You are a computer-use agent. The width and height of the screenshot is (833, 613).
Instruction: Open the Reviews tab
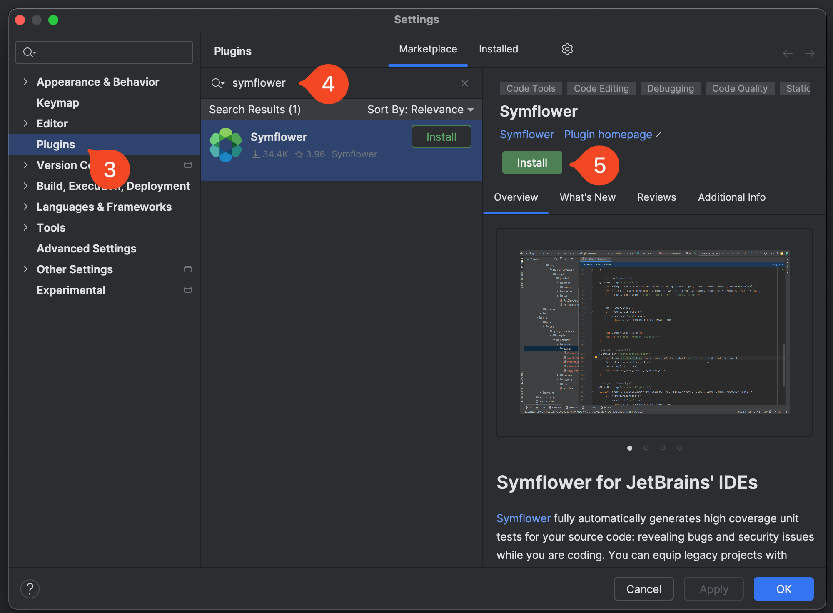click(657, 197)
